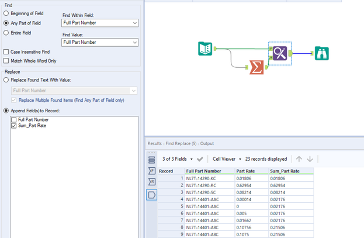This screenshot has height=238, width=364.
Task: Select record 9 row number
Action: point(171,234)
